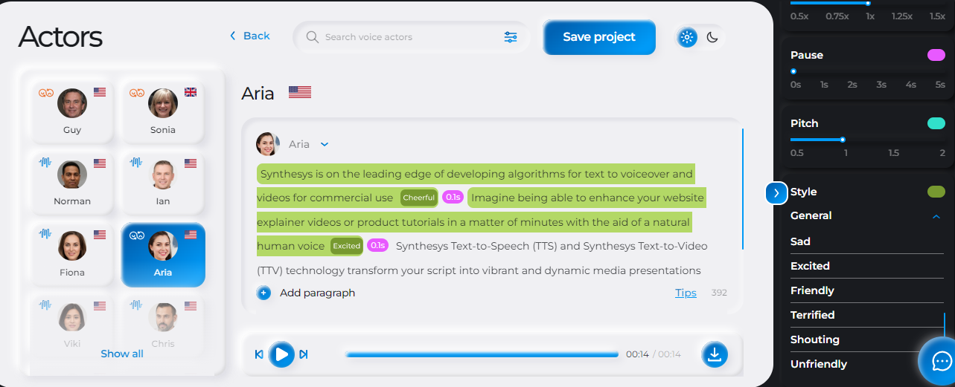Click the 392 character count
This screenshot has height=387, width=955.
coord(719,293)
